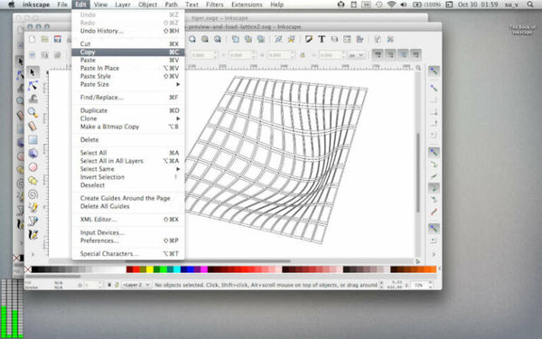542x339 pixels.
Task: Select the Node editing tool
Action: pos(33,86)
